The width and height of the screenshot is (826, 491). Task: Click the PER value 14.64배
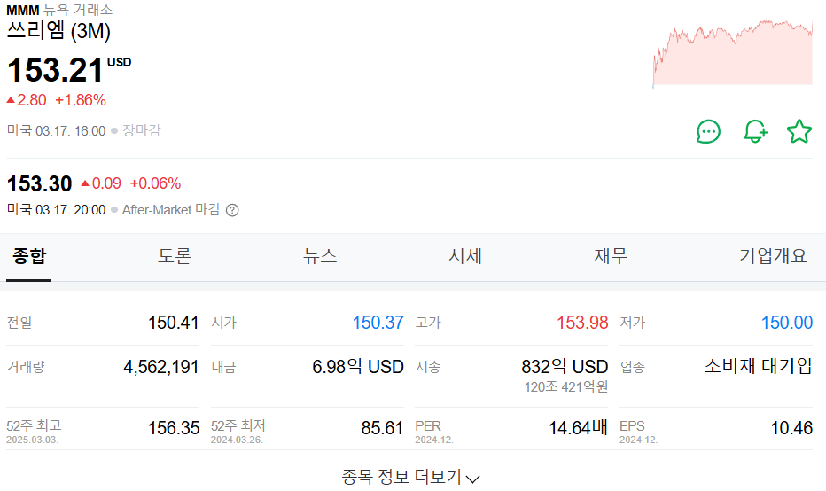click(578, 428)
